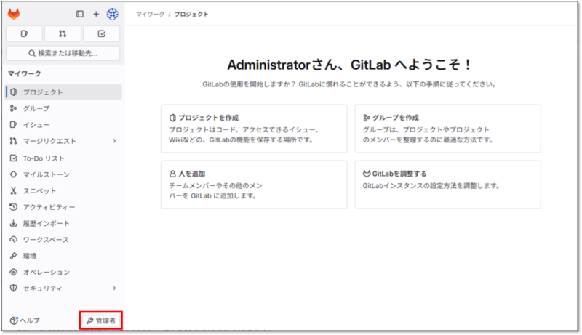Click the スニペット scissors icon
This screenshot has height=335, width=582.
(x=14, y=191)
